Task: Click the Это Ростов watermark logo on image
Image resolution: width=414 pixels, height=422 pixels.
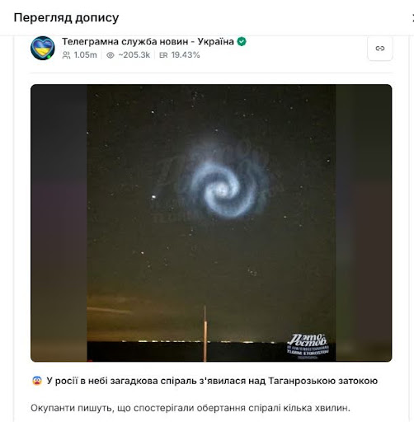Action: (308, 345)
